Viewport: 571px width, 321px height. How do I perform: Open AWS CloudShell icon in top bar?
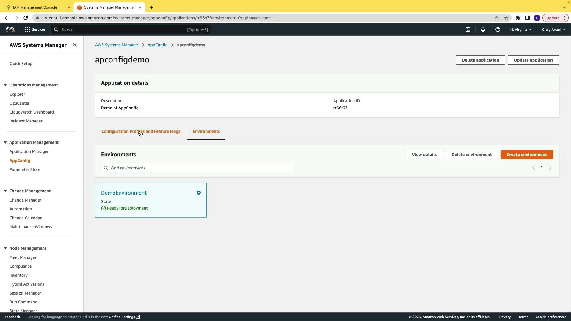point(468,29)
